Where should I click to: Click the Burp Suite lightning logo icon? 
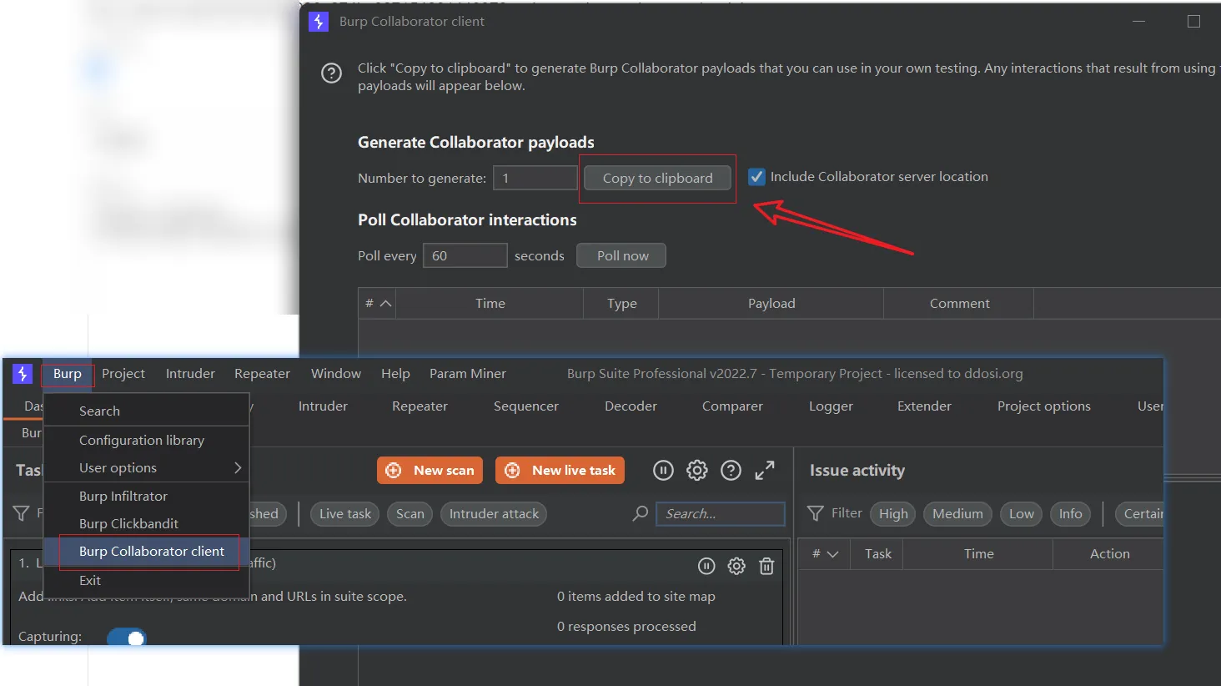23,374
